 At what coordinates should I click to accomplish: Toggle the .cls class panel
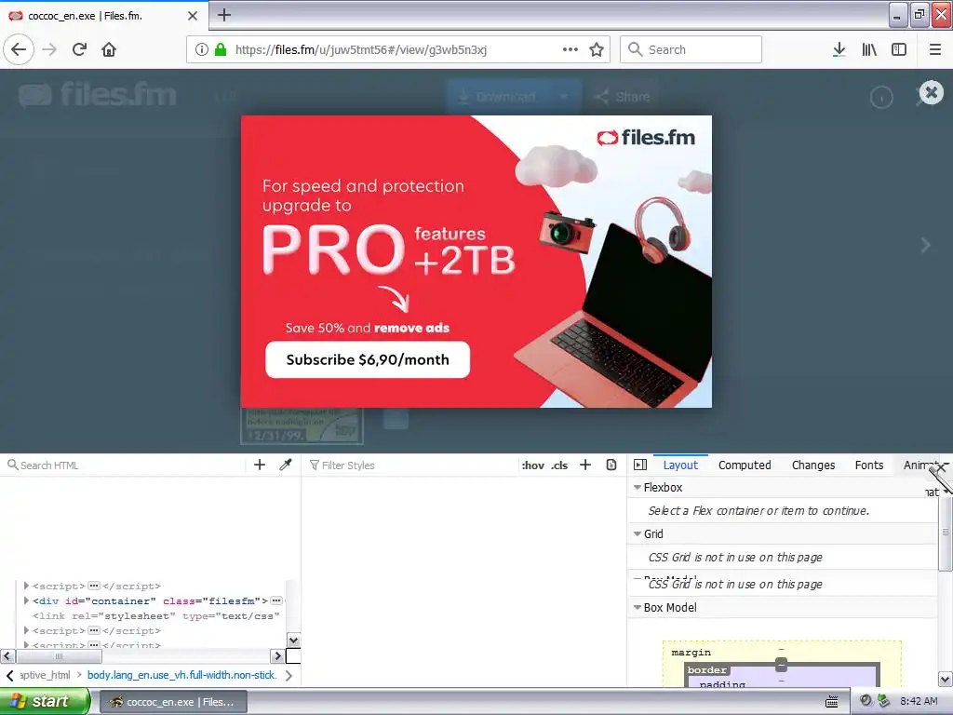[x=559, y=465]
